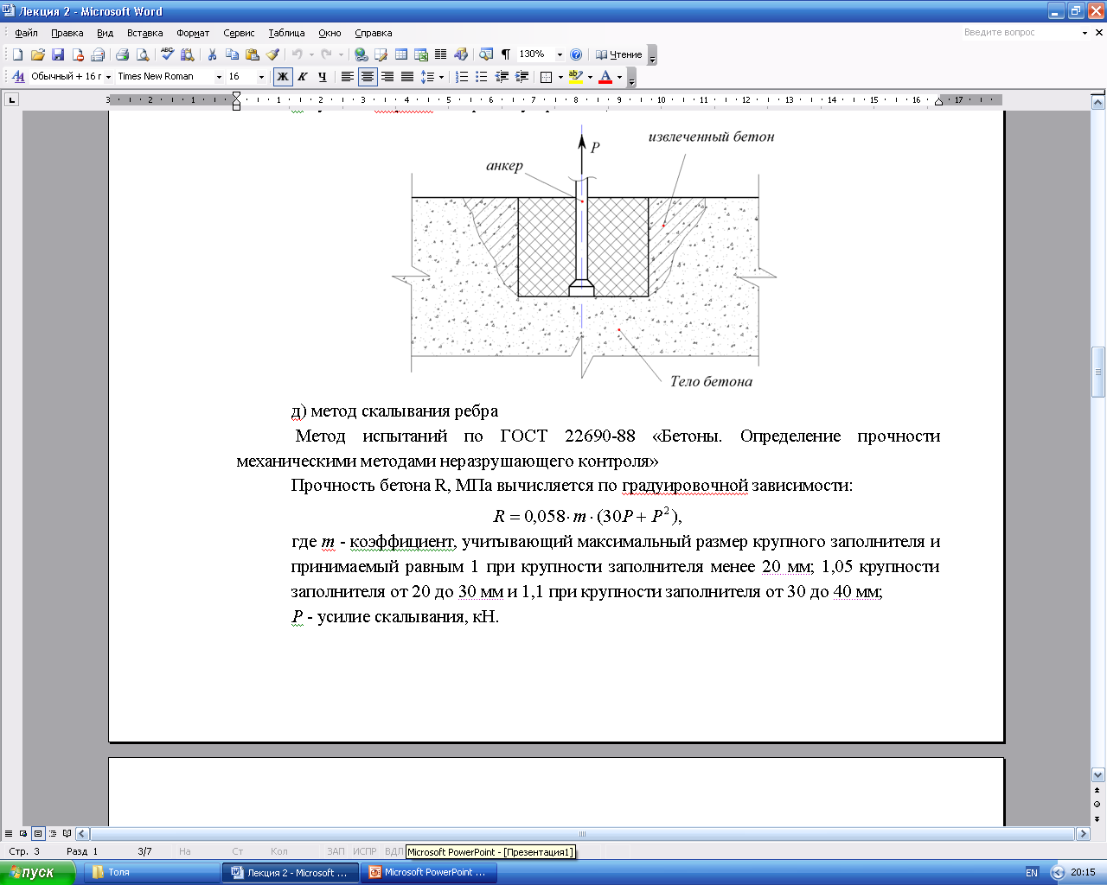Open the Tables and Borders toolbar
The height and width of the screenshot is (885, 1107).
[x=381, y=54]
